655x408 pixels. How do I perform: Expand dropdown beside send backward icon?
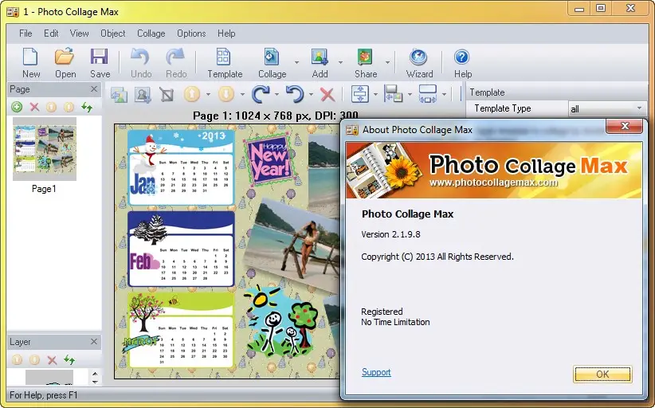point(242,94)
